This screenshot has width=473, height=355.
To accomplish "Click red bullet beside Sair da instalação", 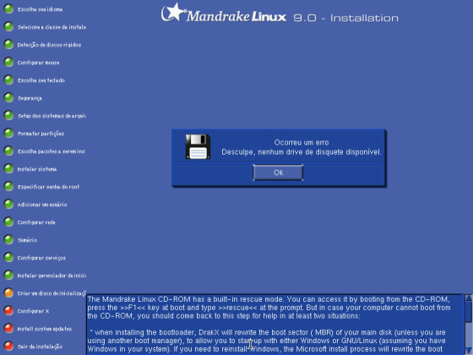I will coord(8,347).
